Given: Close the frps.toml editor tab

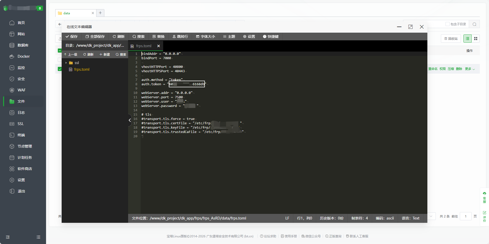Looking at the screenshot, I should [159, 46].
